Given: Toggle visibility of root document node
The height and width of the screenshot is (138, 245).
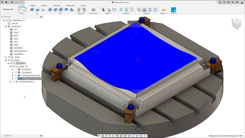Looking at the screenshot, I should (7, 20).
